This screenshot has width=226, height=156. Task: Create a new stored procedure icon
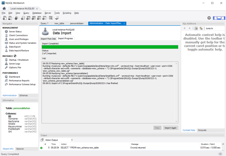pos(39,18)
